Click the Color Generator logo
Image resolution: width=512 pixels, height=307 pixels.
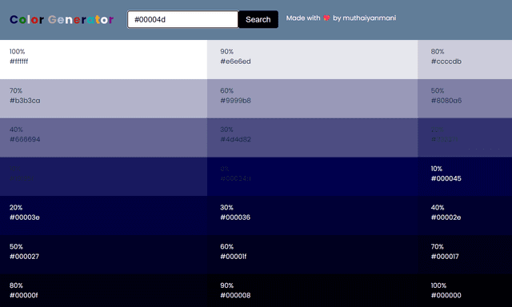(62, 19)
